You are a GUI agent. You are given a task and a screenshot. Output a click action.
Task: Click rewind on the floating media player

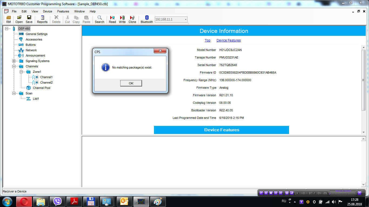click(x=276, y=193)
